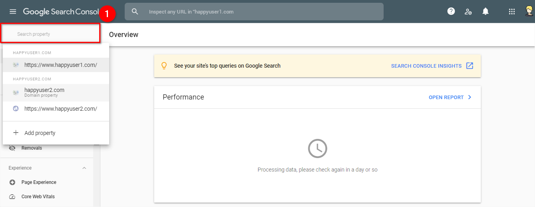The width and height of the screenshot is (535, 207).
Task: Click the chevron next to OPEN REPORT
Action: (x=470, y=97)
